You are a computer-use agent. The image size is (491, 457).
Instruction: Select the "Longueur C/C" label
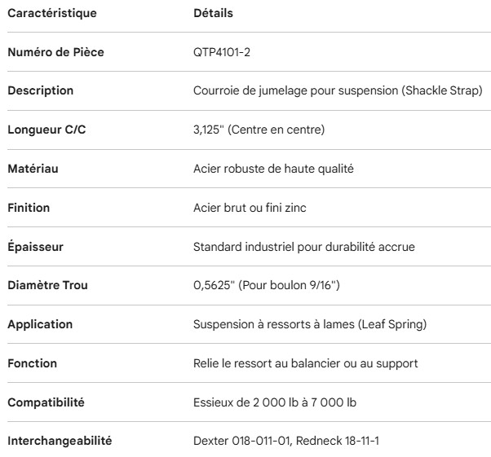[x=46, y=130]
